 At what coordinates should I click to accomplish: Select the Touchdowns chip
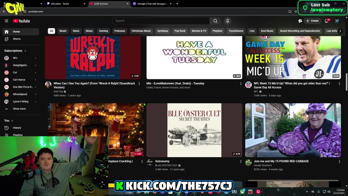tap(236, 31)
